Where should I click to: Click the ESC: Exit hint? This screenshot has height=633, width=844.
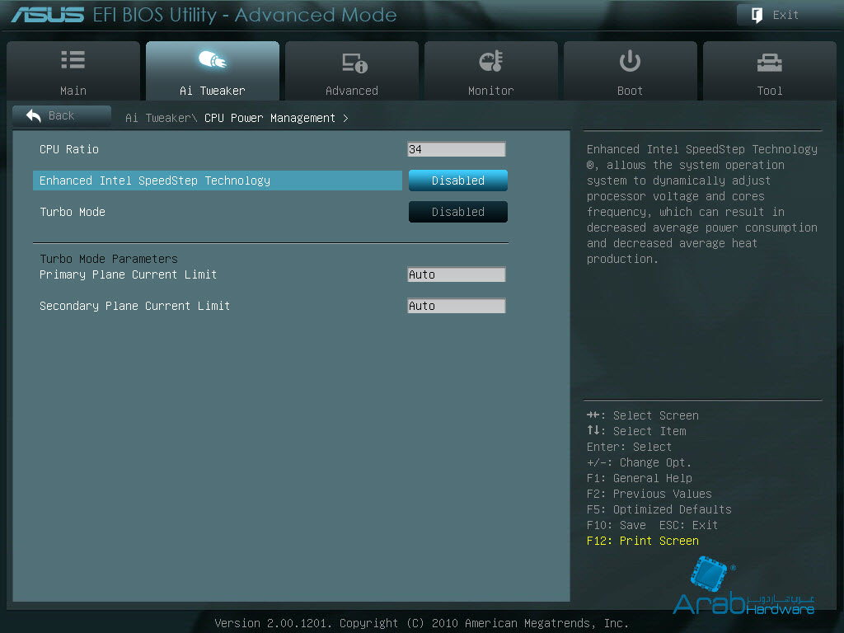point(688,525)
